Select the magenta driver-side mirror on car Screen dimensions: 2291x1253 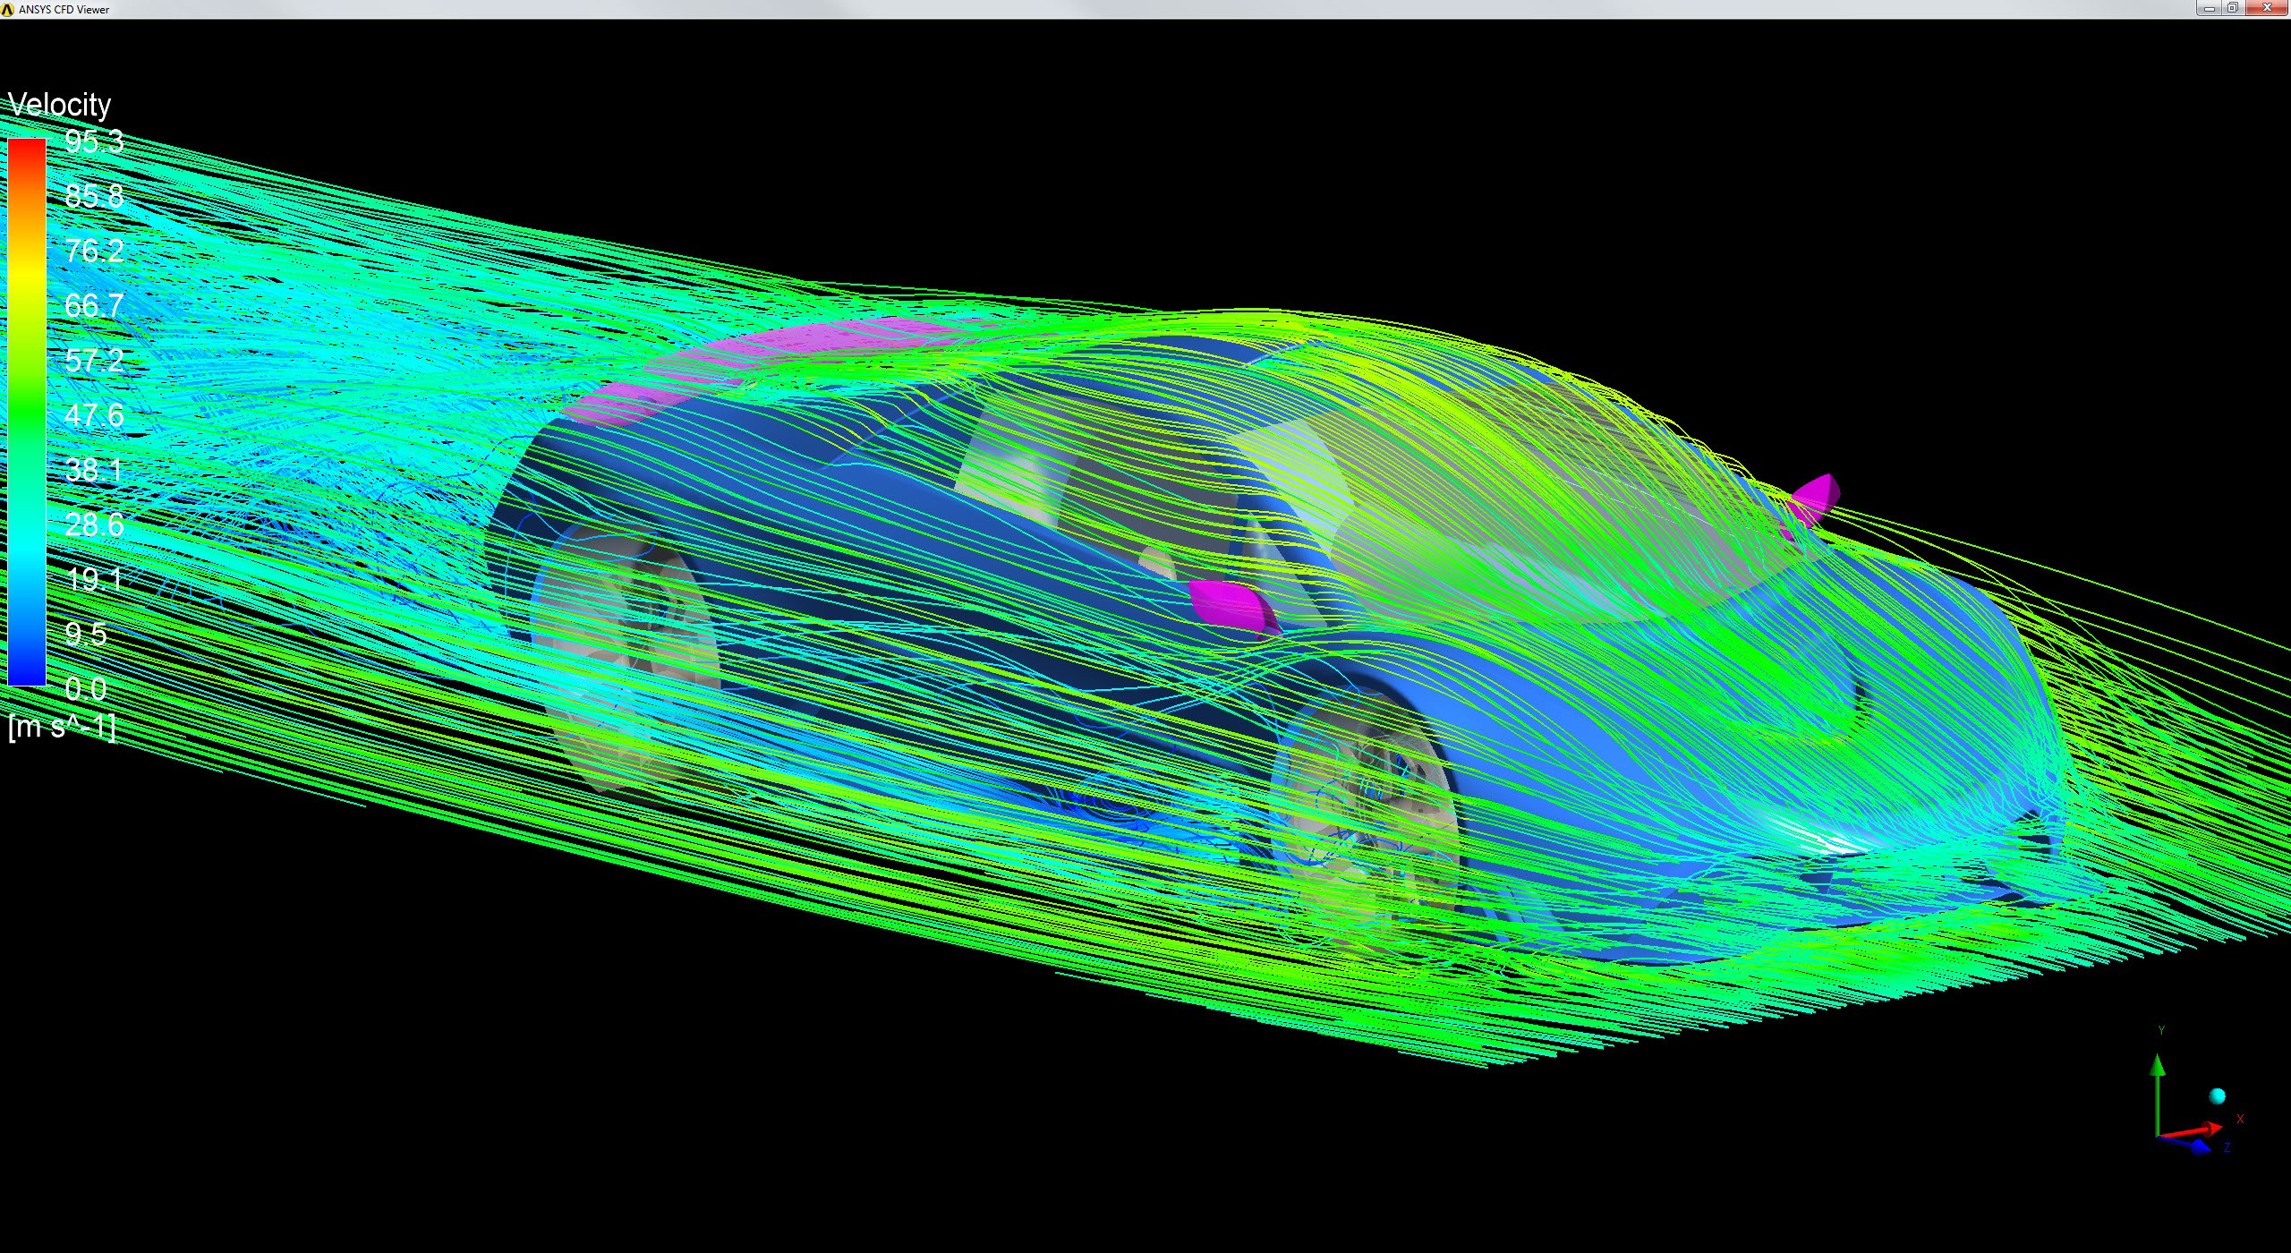[1231, 603]
